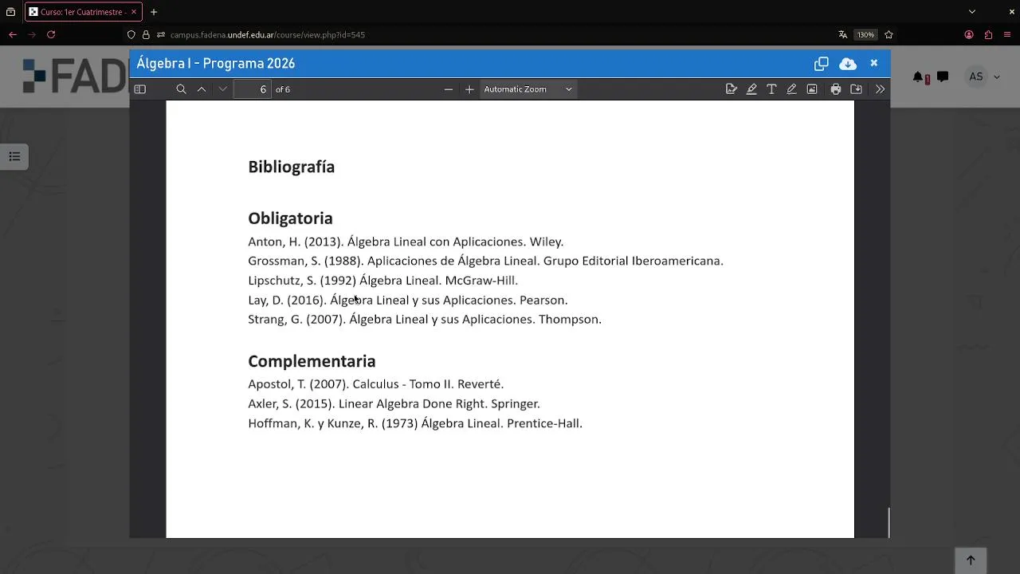
Task: Select the add text tool
Action: tap(771, 89)
